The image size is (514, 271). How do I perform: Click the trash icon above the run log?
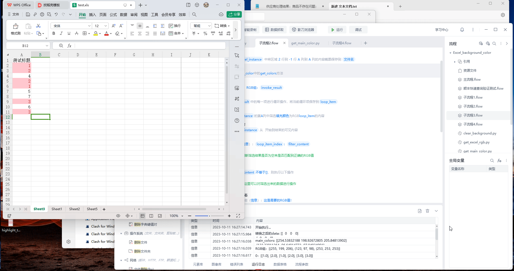click(427, 211)
